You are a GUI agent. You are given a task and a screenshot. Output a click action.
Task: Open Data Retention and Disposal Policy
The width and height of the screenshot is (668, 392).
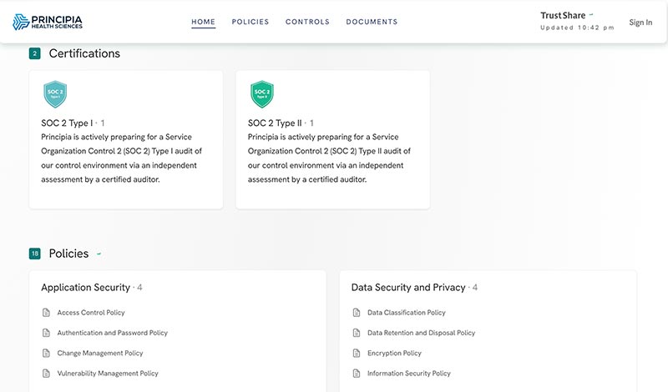(422, 333)
